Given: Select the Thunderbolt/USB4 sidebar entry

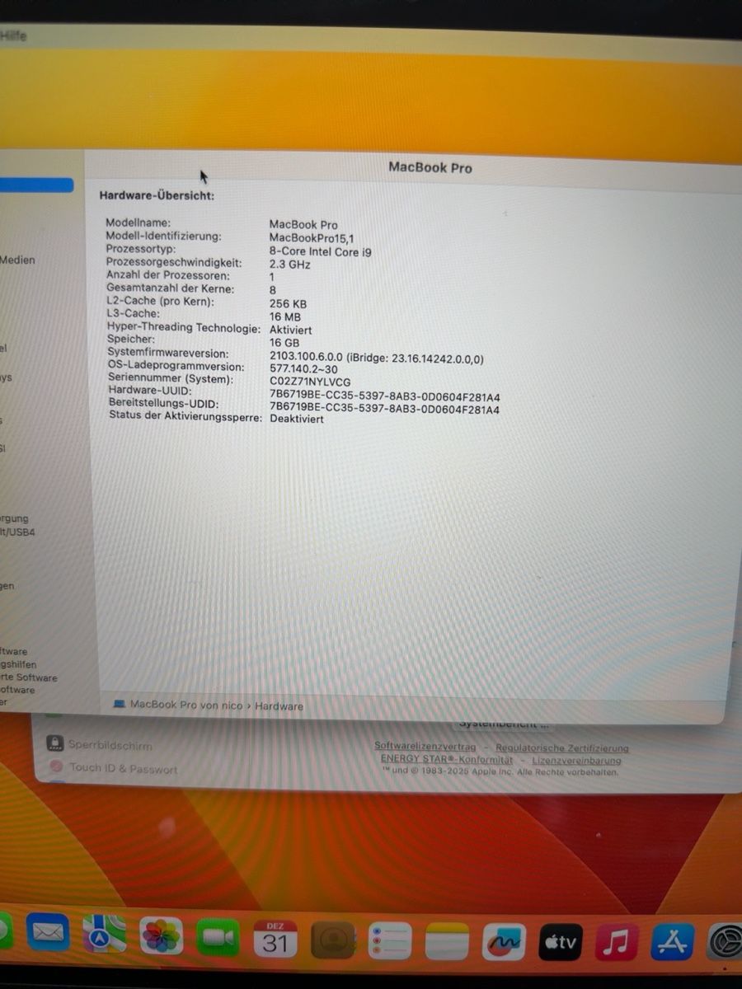Looking at the screenshot, I should (17, 532).
